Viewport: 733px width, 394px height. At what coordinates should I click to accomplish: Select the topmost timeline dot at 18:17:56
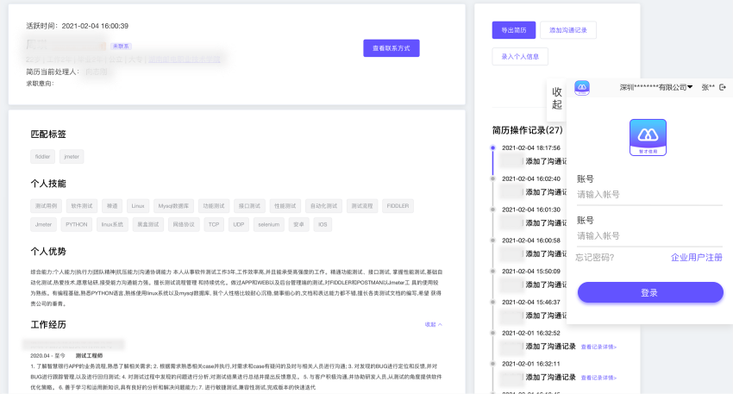pyautogui.click(x=492, y=148)
